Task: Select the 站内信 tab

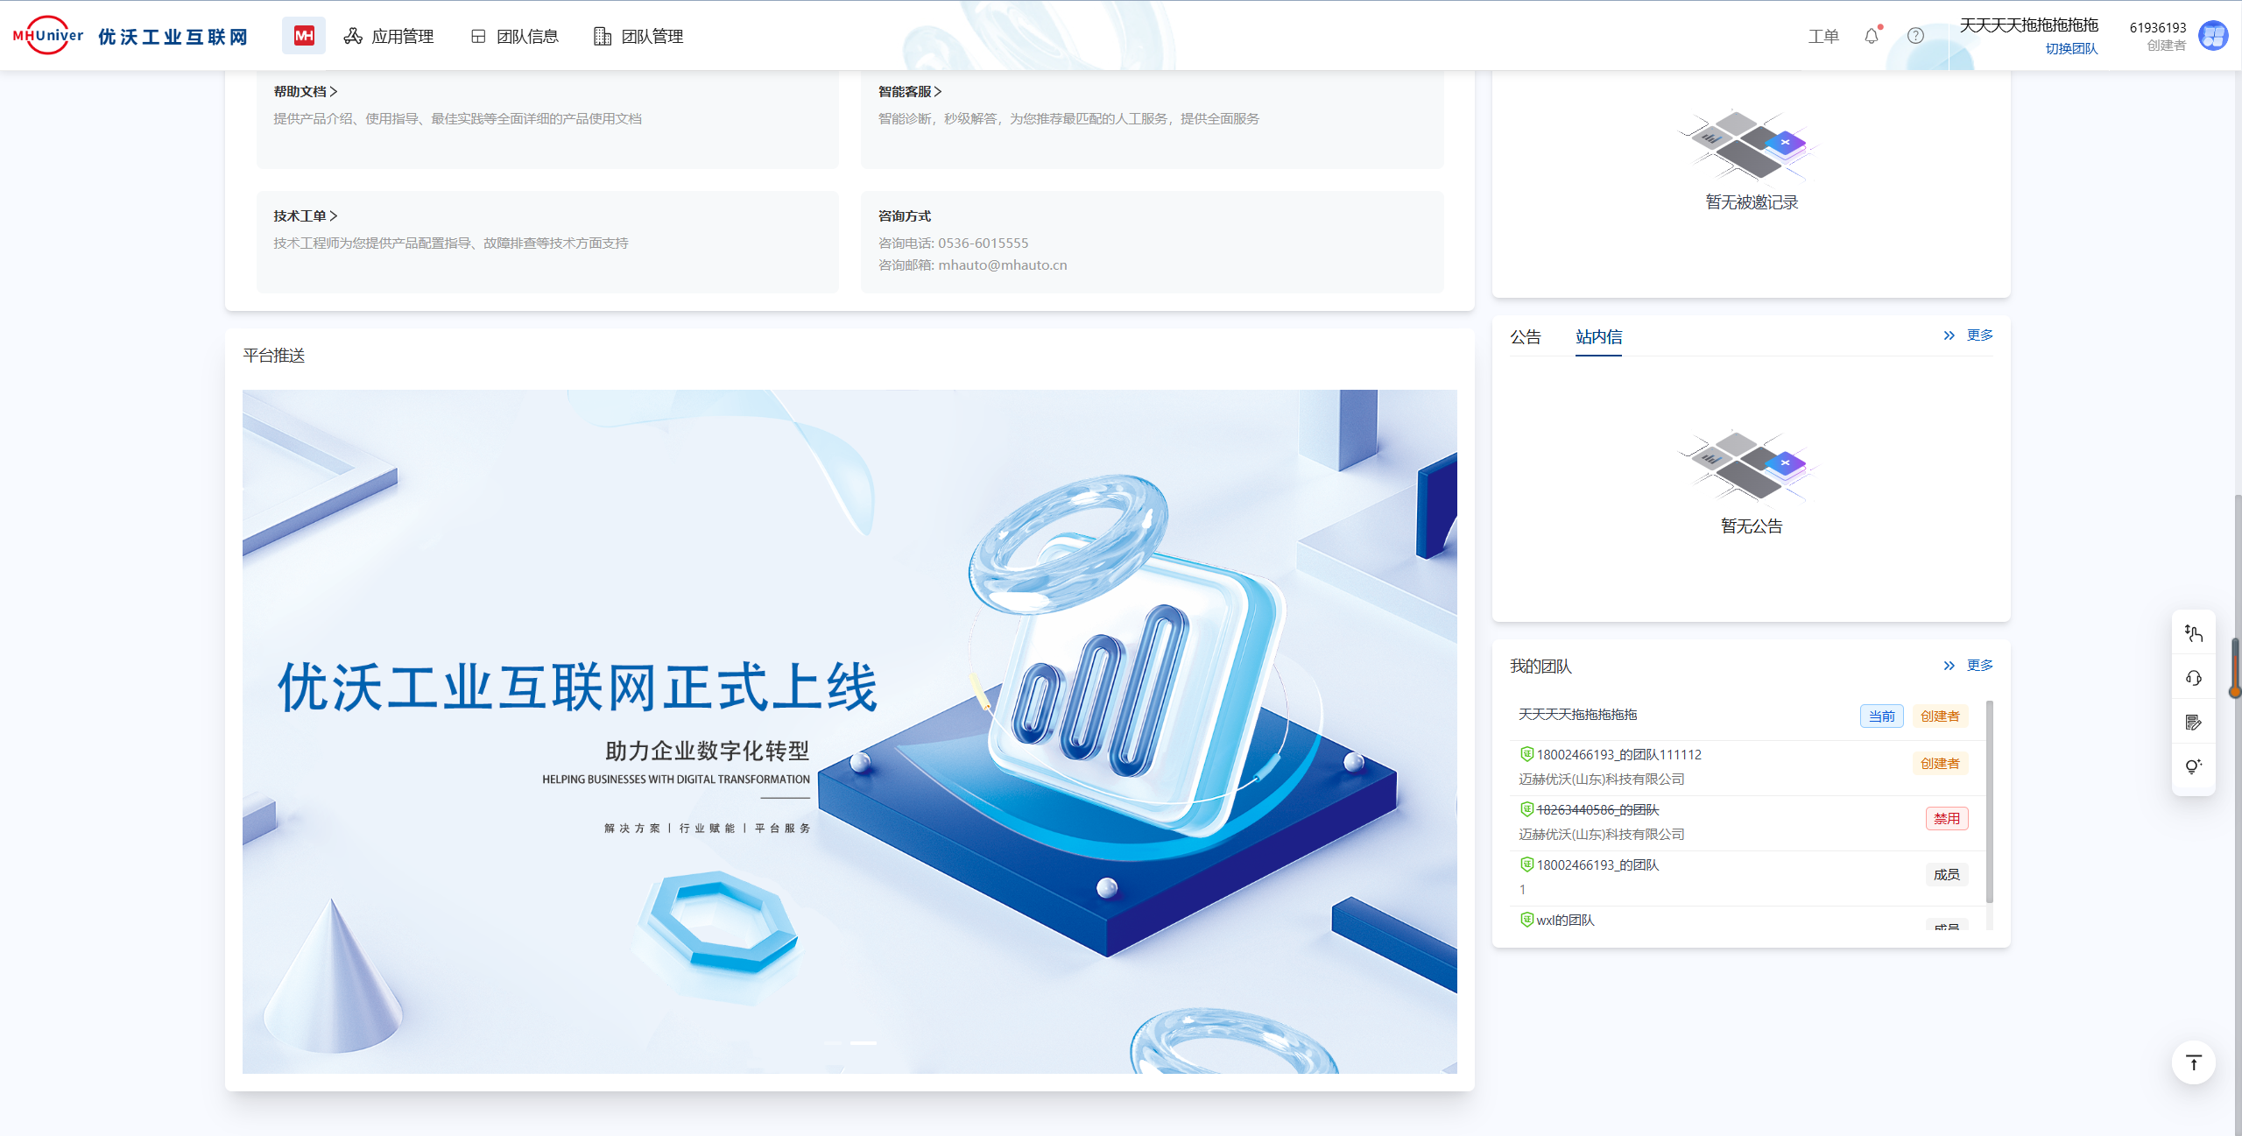Action: [x=1598, y=337]
